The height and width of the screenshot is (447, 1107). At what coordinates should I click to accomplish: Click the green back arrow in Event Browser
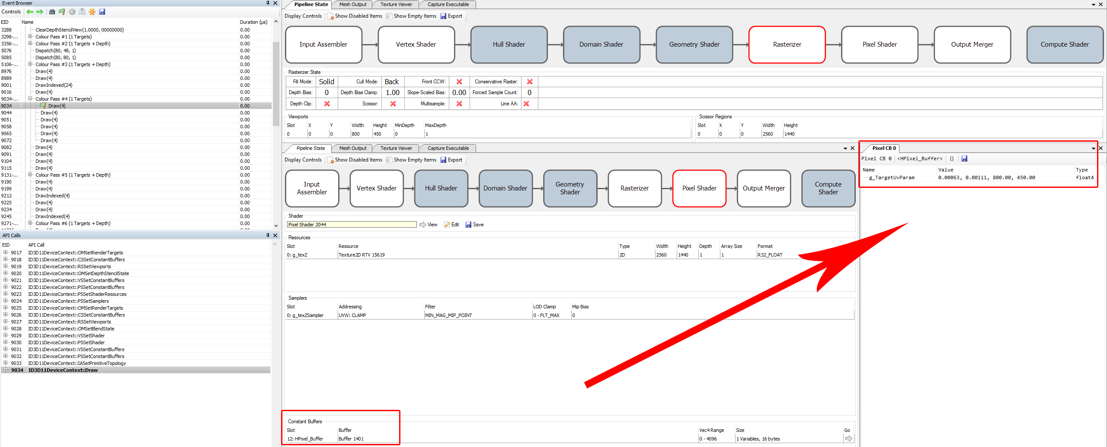(29, 12)
